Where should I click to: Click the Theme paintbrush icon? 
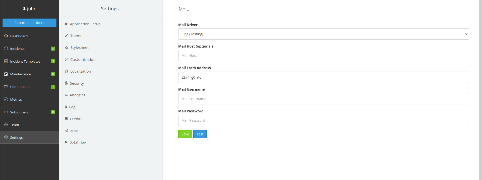pos(67,36)
